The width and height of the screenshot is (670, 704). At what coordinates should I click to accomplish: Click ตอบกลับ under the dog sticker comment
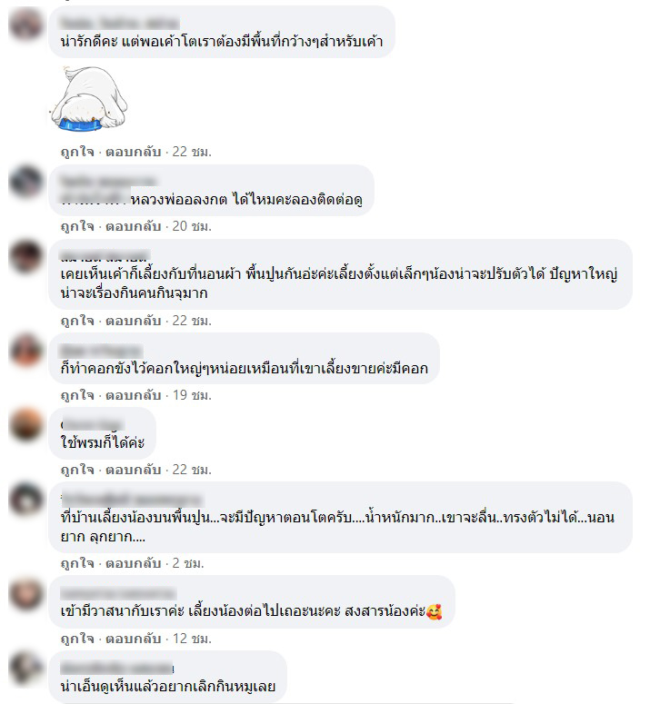point(133,152)
